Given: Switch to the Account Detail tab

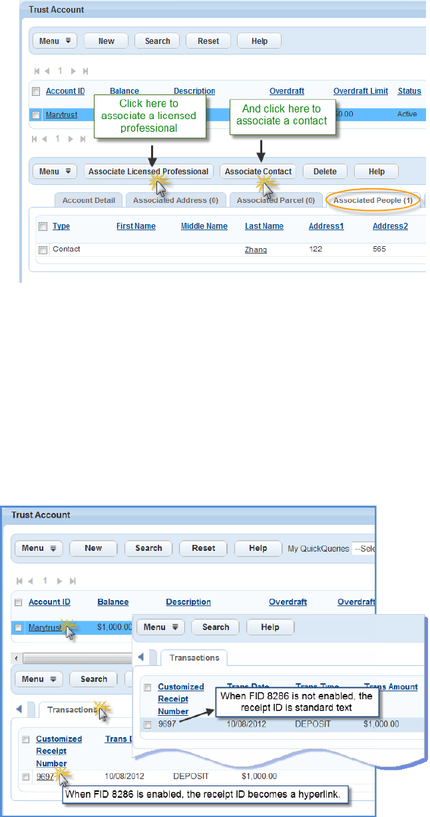Looking at the screenshot, I should 89,200.
